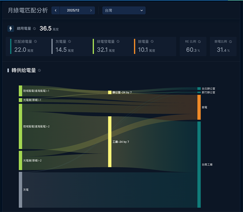Open the 2025/12 month picker
243x212 pixels.
[x=73, y=10]
